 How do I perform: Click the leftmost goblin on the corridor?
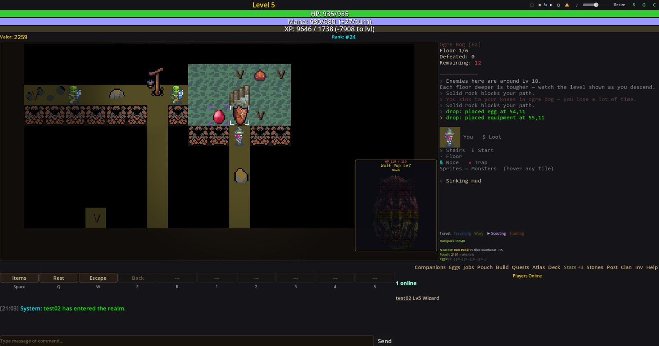pyautogui.click(x=75, y=95)
